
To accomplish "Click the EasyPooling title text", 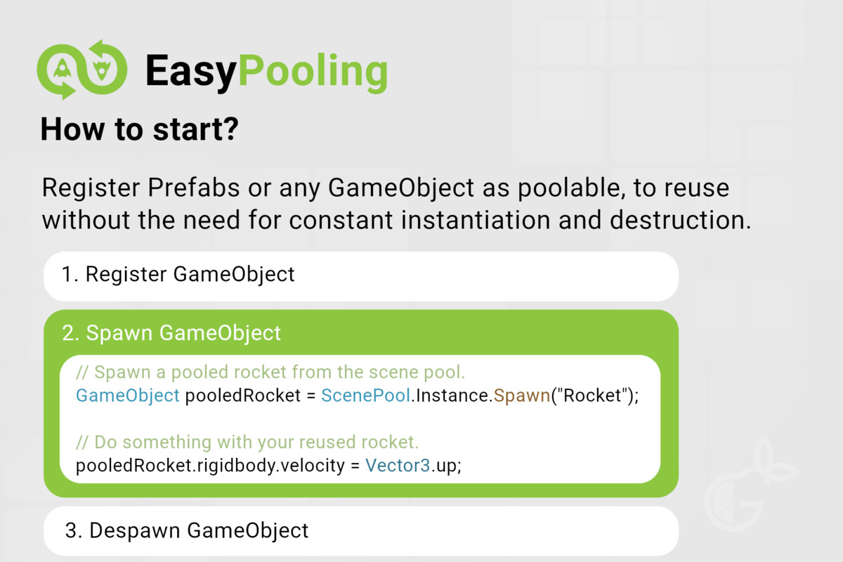I will pyautogui.click(x=266, y=72).
